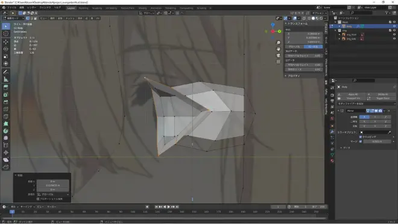Click the pan view hand icon
This screenshot has height=224, width=398.
coord(279,49)
